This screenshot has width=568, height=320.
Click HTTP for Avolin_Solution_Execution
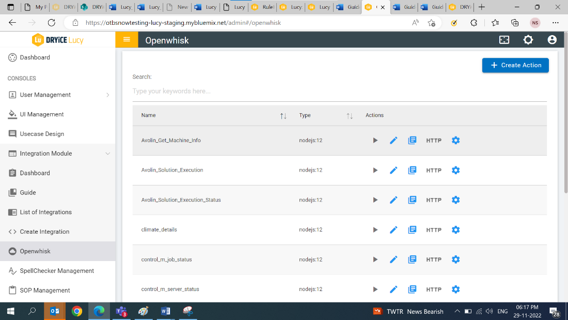coord(434,170)
